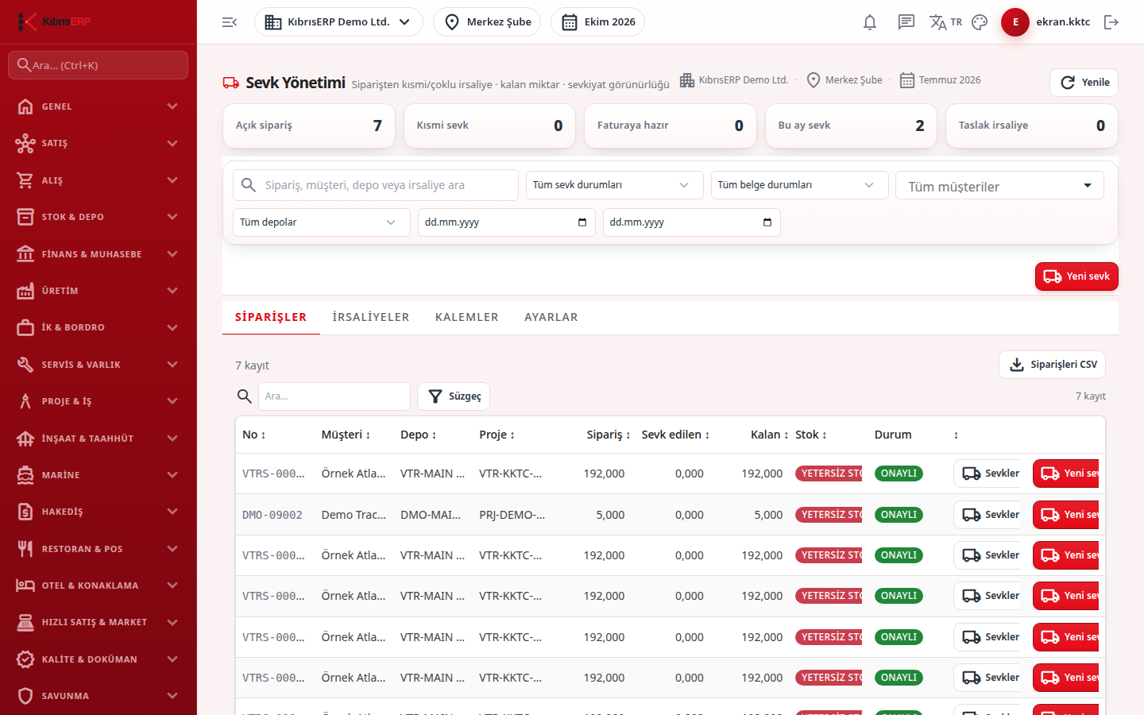Switch to İrsaliyeler tab
The width and height of the screenshot is (1144, 715).
pos(371,317)
